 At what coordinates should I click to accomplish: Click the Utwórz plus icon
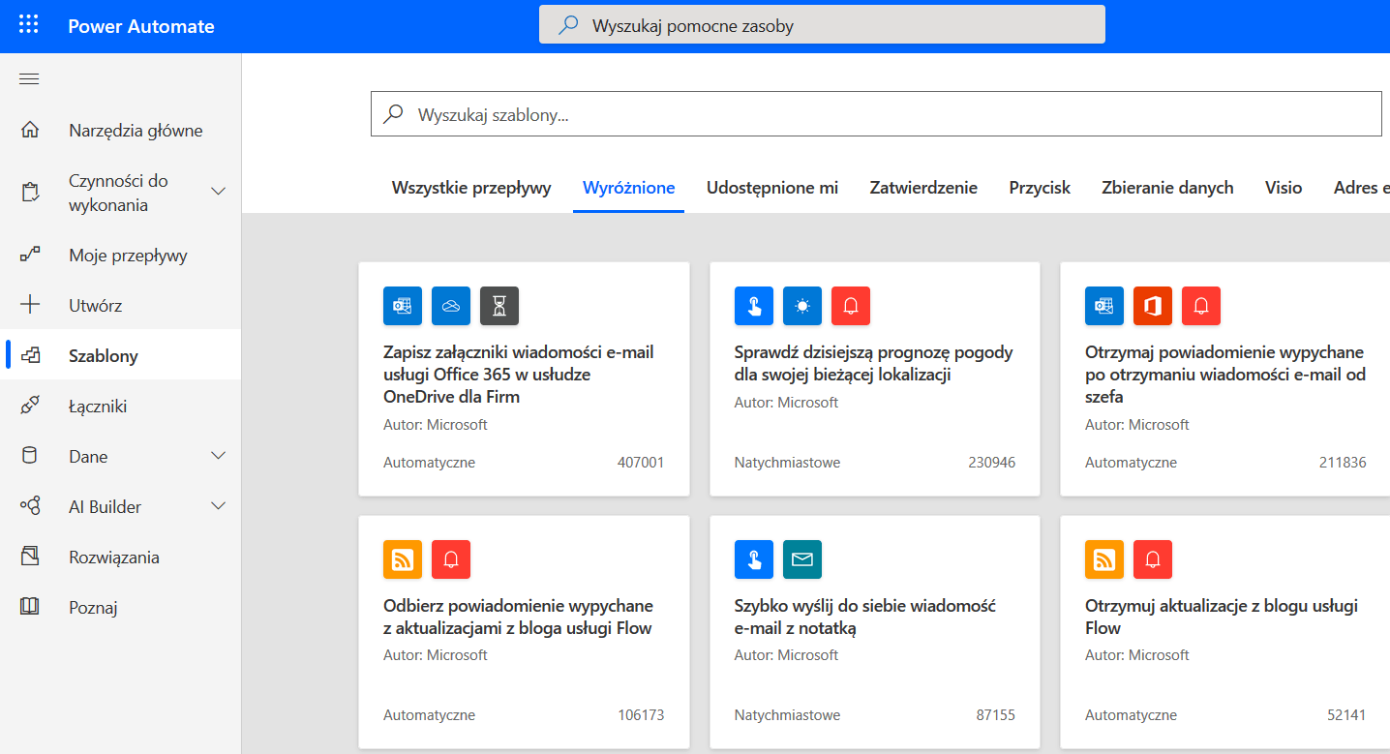click(30, 306)
